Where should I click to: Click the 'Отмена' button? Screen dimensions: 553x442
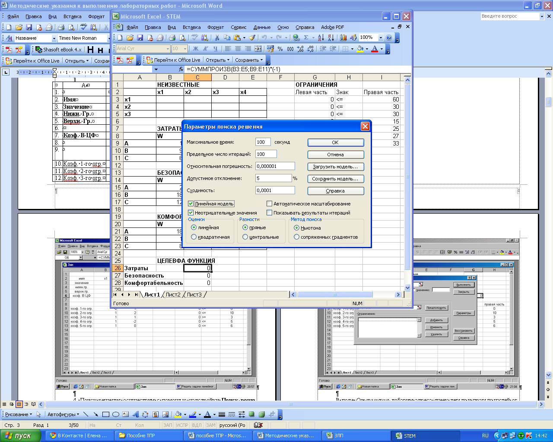coord(336,155)
